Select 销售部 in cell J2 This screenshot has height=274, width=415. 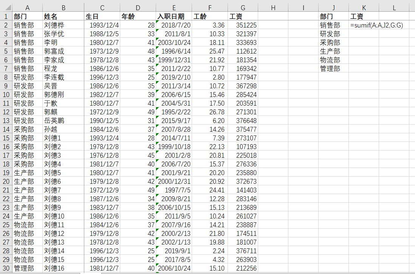[330, 25]
